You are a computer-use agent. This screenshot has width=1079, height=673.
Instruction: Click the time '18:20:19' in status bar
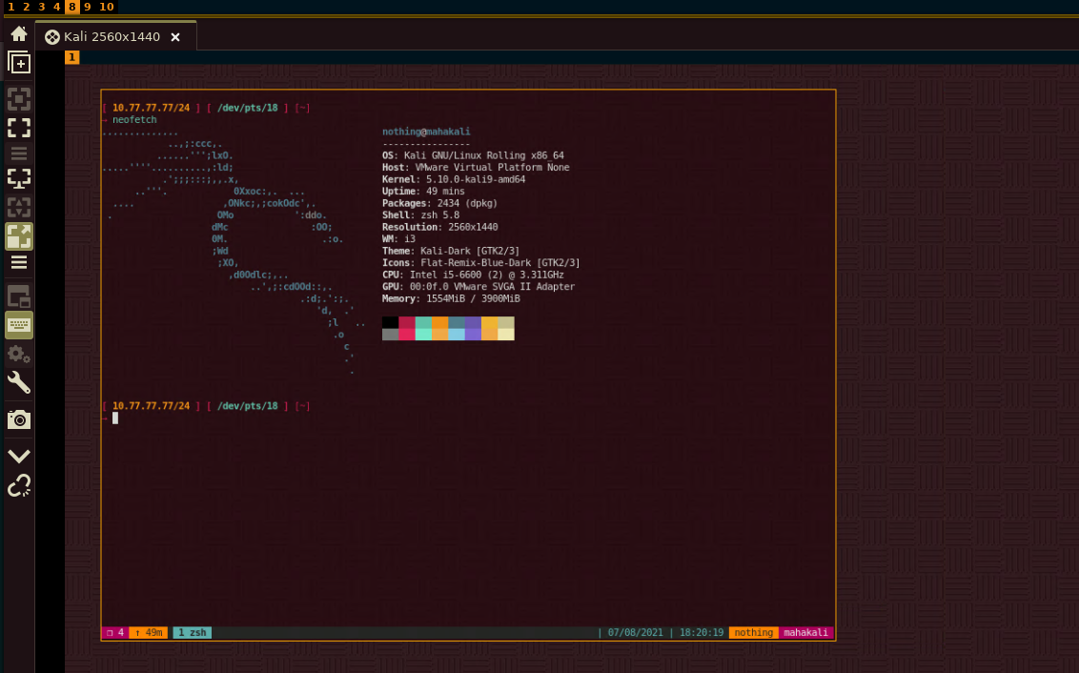point(702,632)
